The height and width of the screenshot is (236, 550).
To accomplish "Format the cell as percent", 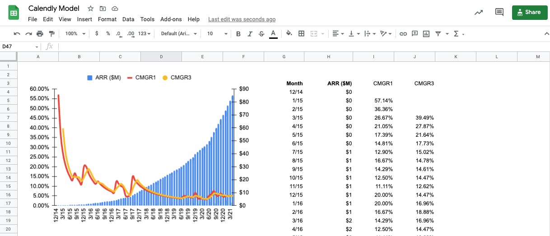I will point(108,33).
